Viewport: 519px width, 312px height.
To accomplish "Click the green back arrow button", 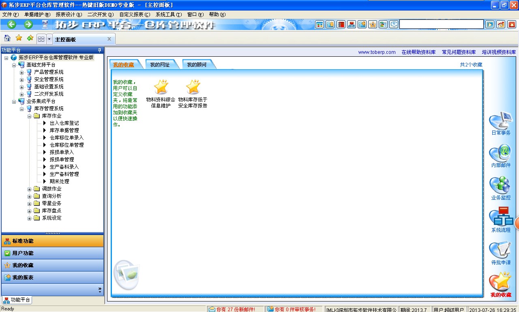I will (12, 24).
